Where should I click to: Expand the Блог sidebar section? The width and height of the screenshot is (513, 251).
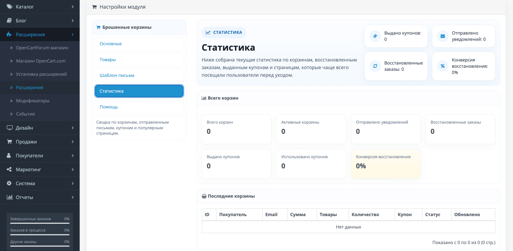[x=40, y=20]
